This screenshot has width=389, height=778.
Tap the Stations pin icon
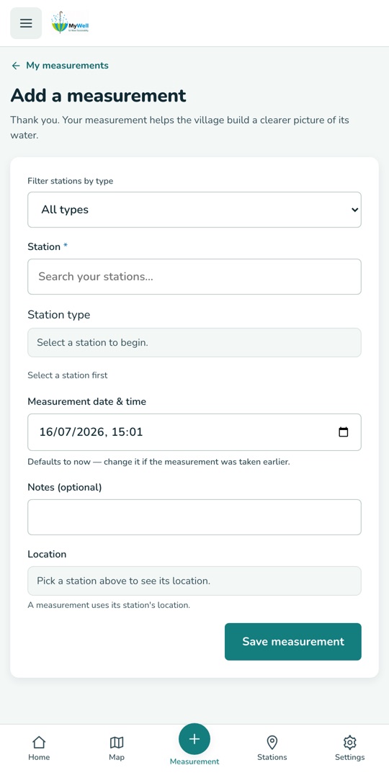pos(272,742)
